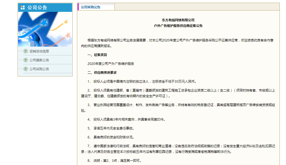Click the arrow icon next to 公司最新公告
Image resolution: width=286 pixels, height=165 pixels.
pos(26,60)
